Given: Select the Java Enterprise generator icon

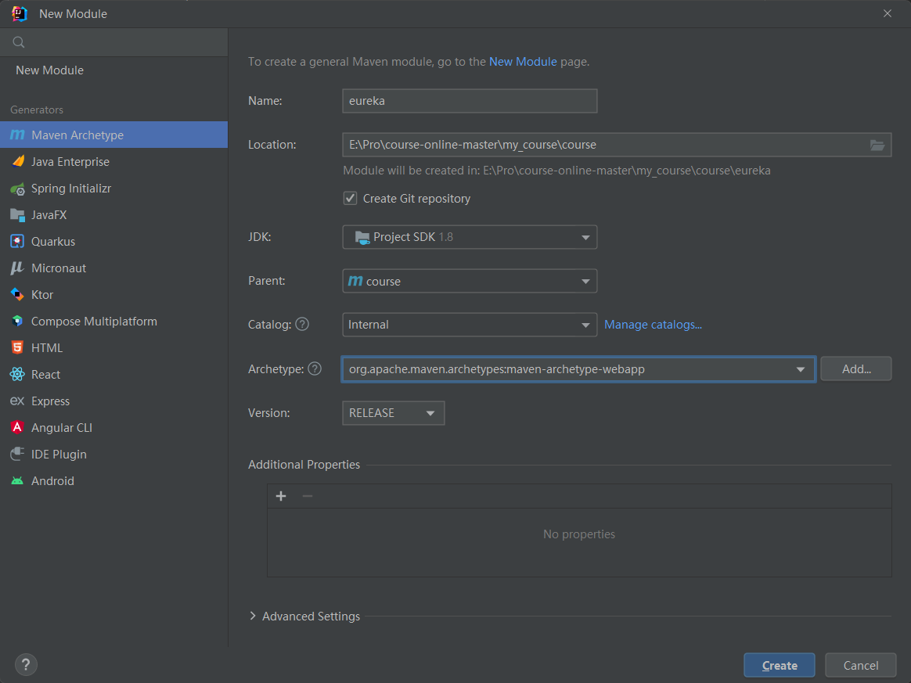Looking at the screenshot, I should coord(17,162).
